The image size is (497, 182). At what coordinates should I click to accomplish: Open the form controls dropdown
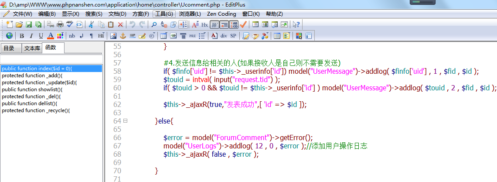[x=286, y=35]
